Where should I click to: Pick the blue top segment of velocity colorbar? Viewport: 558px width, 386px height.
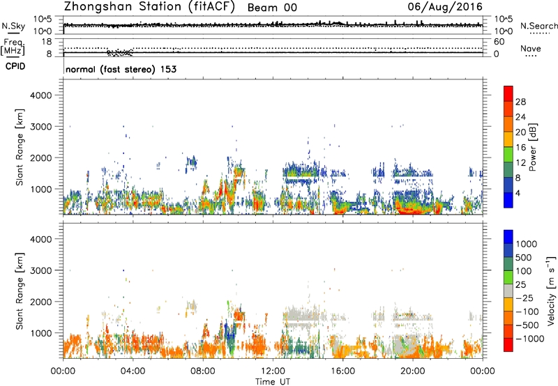(x=508, y=237)
